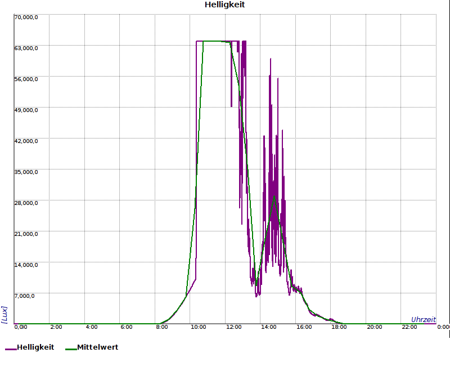Click the 35,000,0 y-axis value
Screen dimensions: 450x366
[x=26, y=172]
